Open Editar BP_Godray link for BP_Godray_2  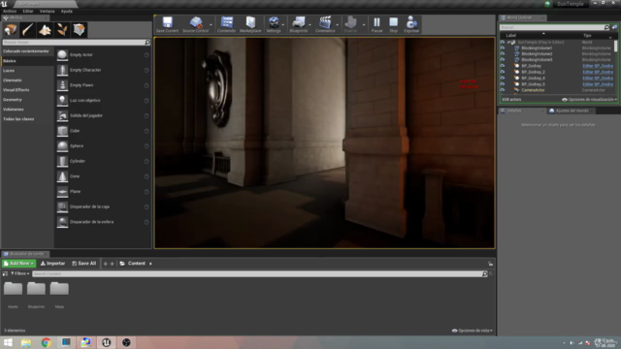[x=598, y=72]
